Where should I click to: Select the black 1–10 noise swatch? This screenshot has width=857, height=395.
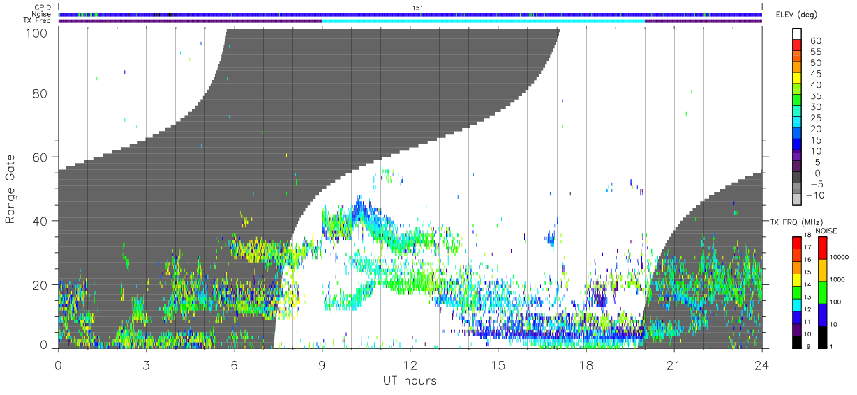[822, 336]
